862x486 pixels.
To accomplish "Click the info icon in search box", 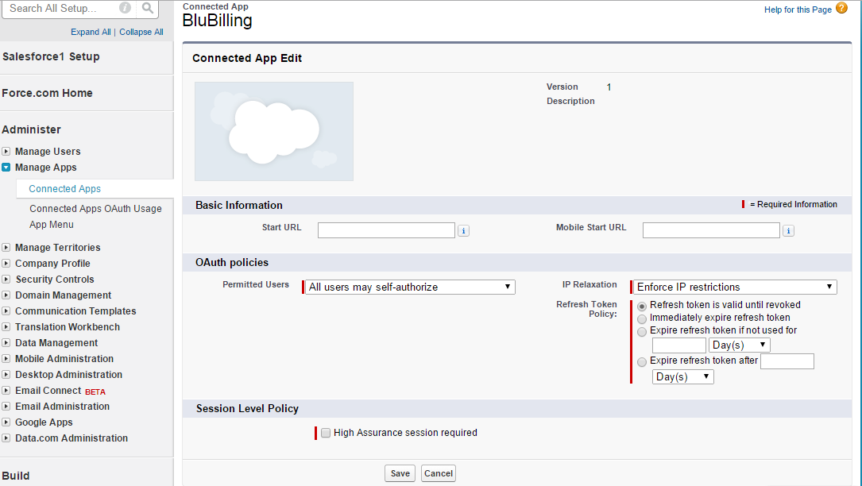I will tap(126, 9).
